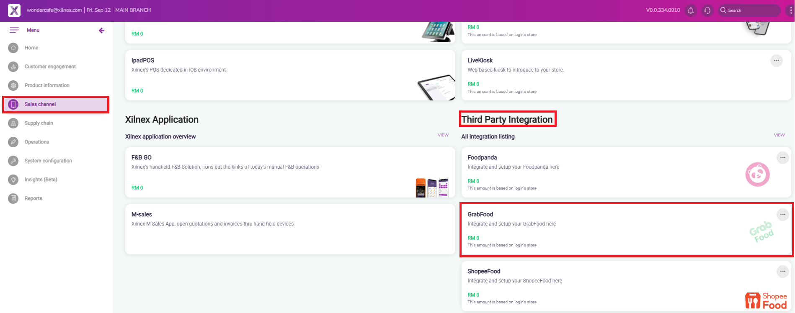Select System configuration in the sidebar
This screenshot has width=795, height=313.
click(x=48, y=161)
